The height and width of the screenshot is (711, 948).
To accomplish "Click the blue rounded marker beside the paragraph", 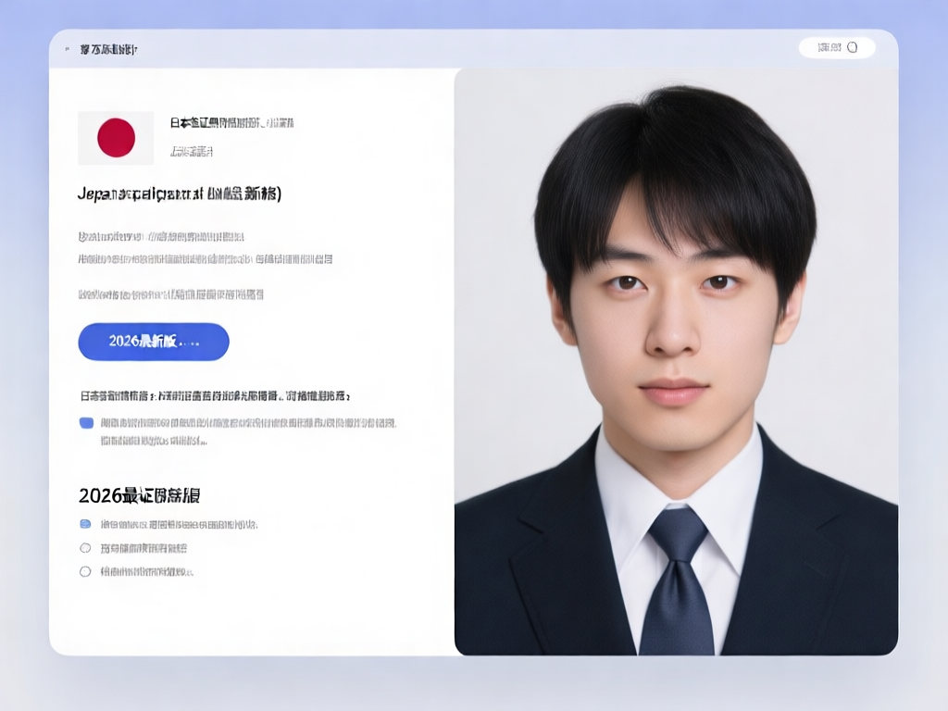I will [87, 423].
